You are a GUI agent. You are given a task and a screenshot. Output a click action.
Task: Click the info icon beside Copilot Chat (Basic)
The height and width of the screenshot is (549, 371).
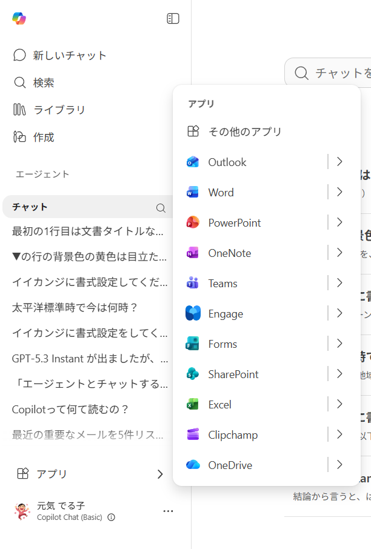[x=111, y=517]
